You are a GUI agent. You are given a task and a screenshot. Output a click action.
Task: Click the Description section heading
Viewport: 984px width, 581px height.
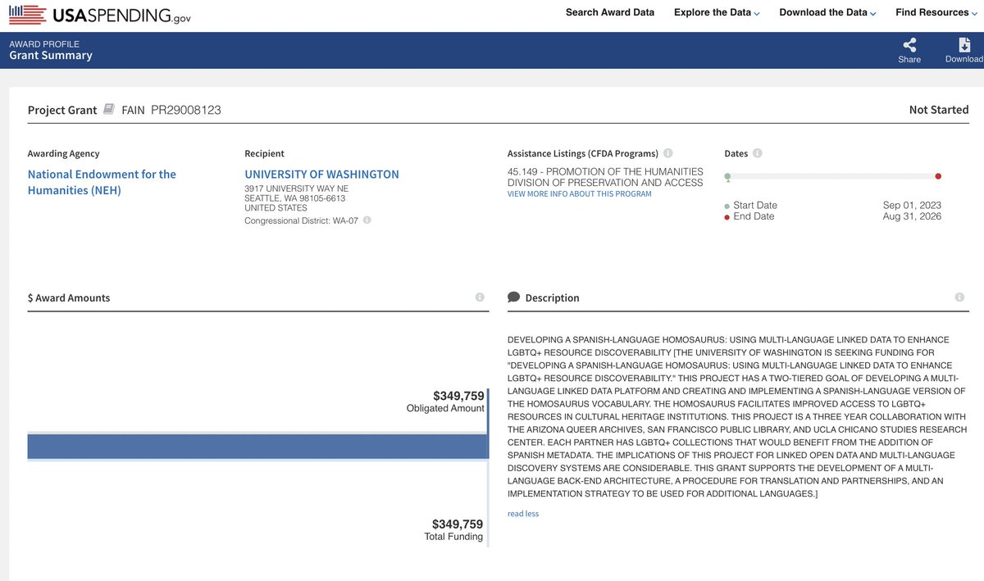552,297
